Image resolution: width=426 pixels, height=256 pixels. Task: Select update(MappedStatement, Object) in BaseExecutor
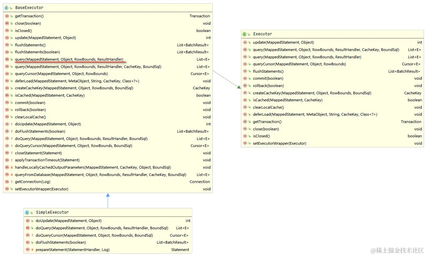45,38
